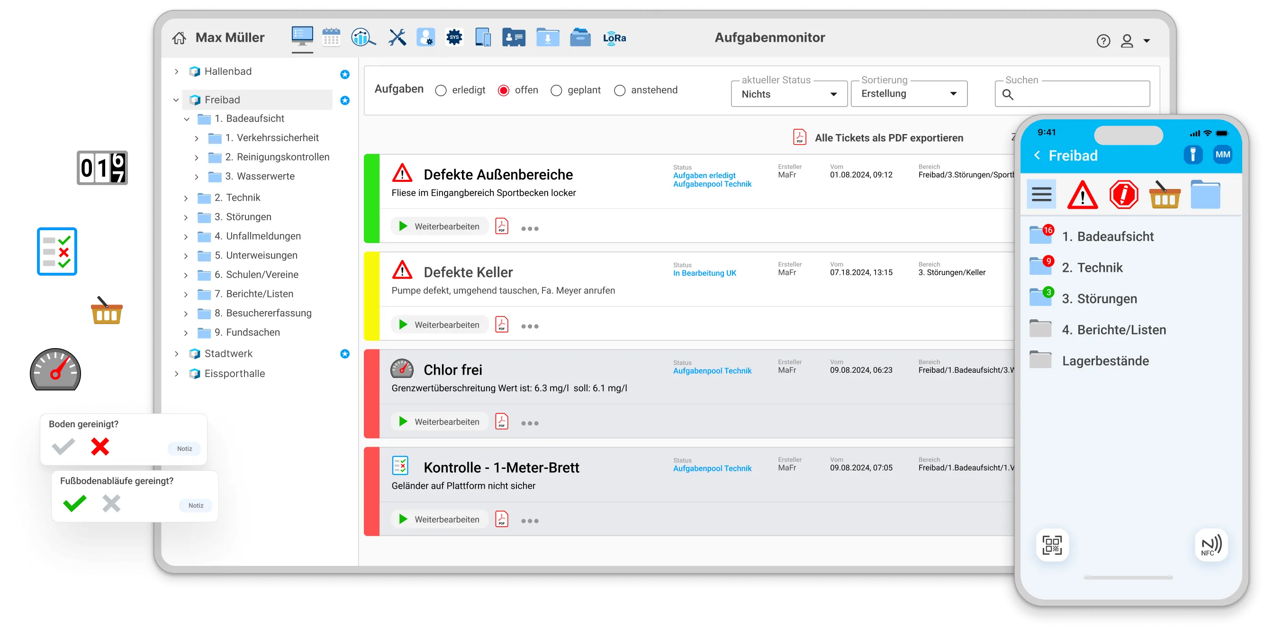Turn on the flashlight icon on phone

click(x=1193, y=155)
